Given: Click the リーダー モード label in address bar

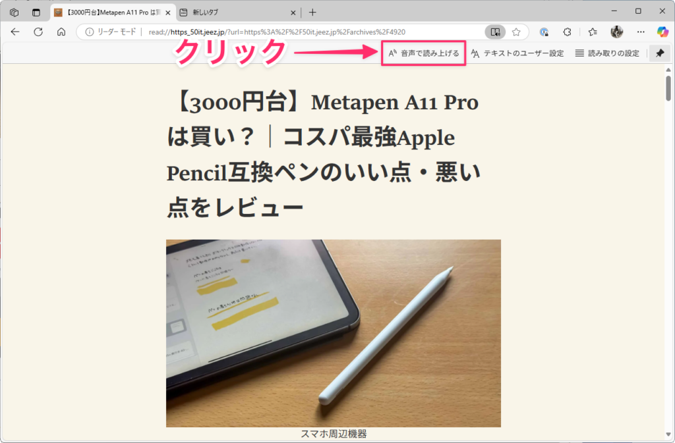Looking at the screenshot, I should 117,32.
